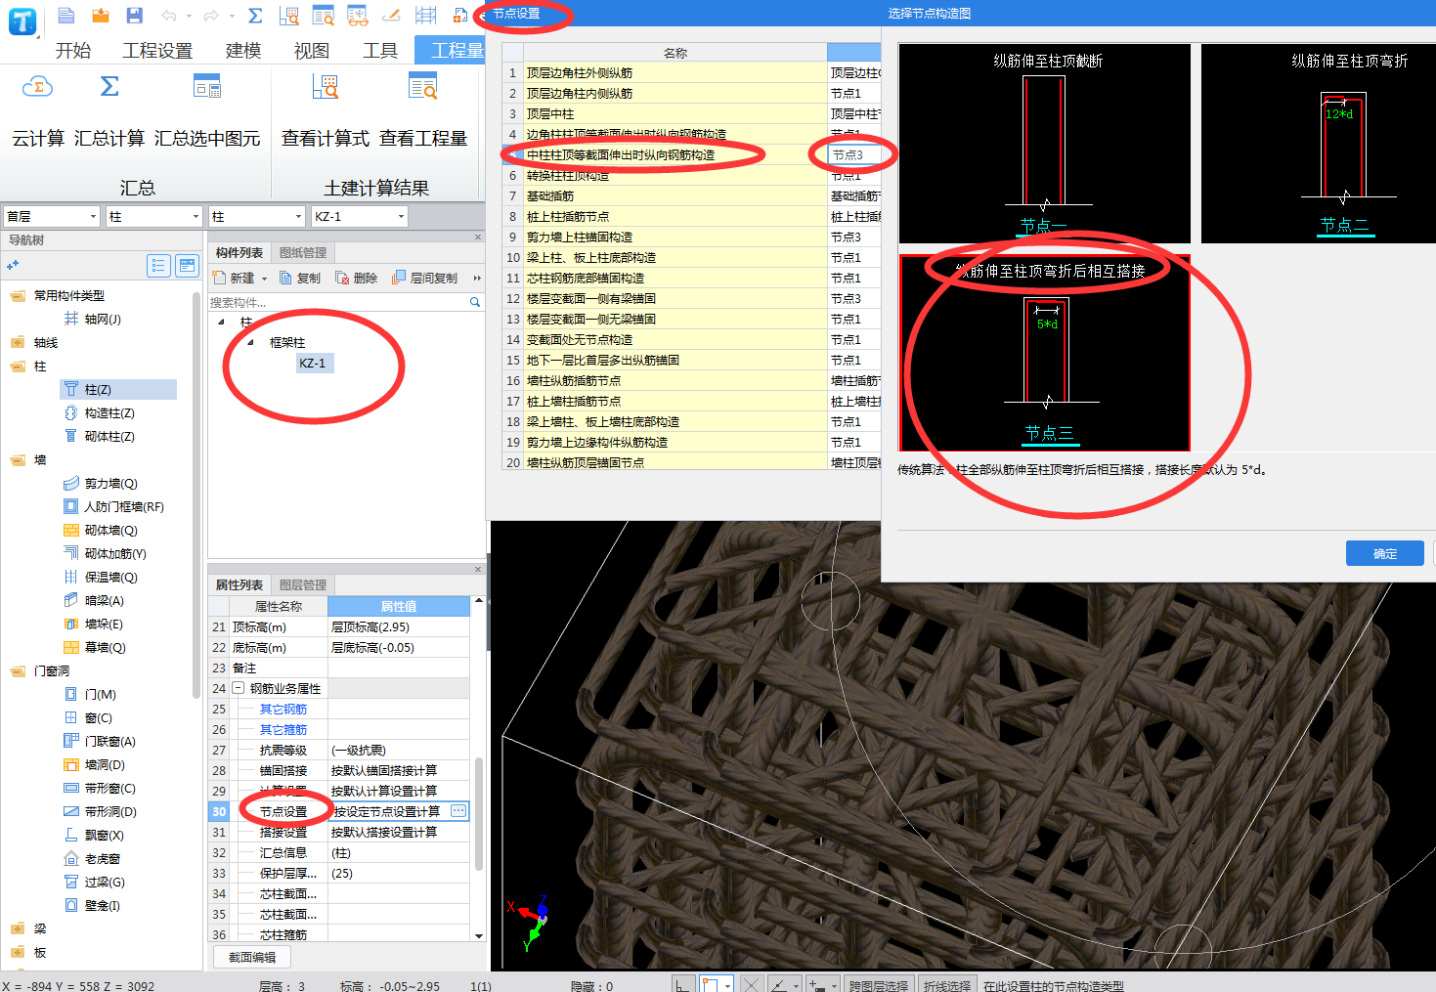1436x992 pixels.
Task: Click the blue plus sparkle icon in navigation tree
Action: tap(13, 266)
